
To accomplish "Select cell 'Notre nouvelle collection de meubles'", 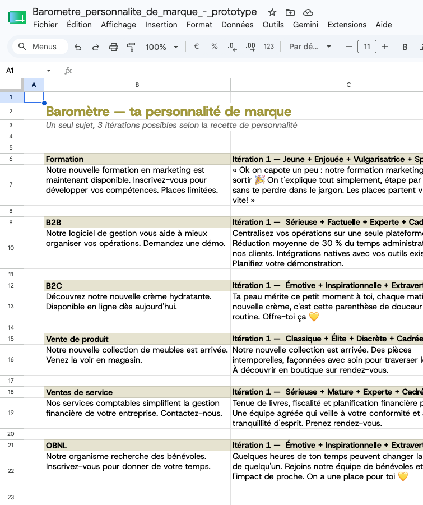I will pos(137,360).
